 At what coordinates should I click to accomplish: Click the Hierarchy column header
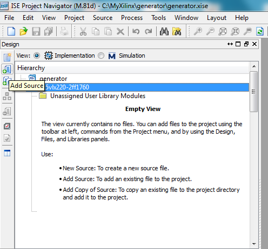coord(132,68)
